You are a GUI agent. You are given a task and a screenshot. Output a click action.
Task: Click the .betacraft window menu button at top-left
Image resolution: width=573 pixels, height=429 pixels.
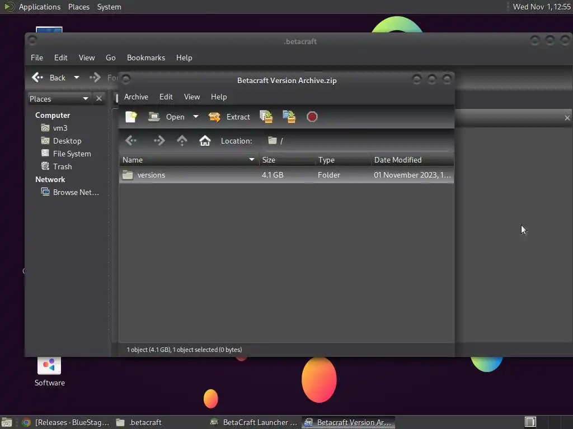[32, 40]
